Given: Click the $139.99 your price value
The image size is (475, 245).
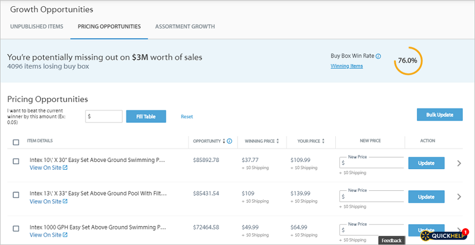Looking at the screenshot, I should (x=300, y=194).
